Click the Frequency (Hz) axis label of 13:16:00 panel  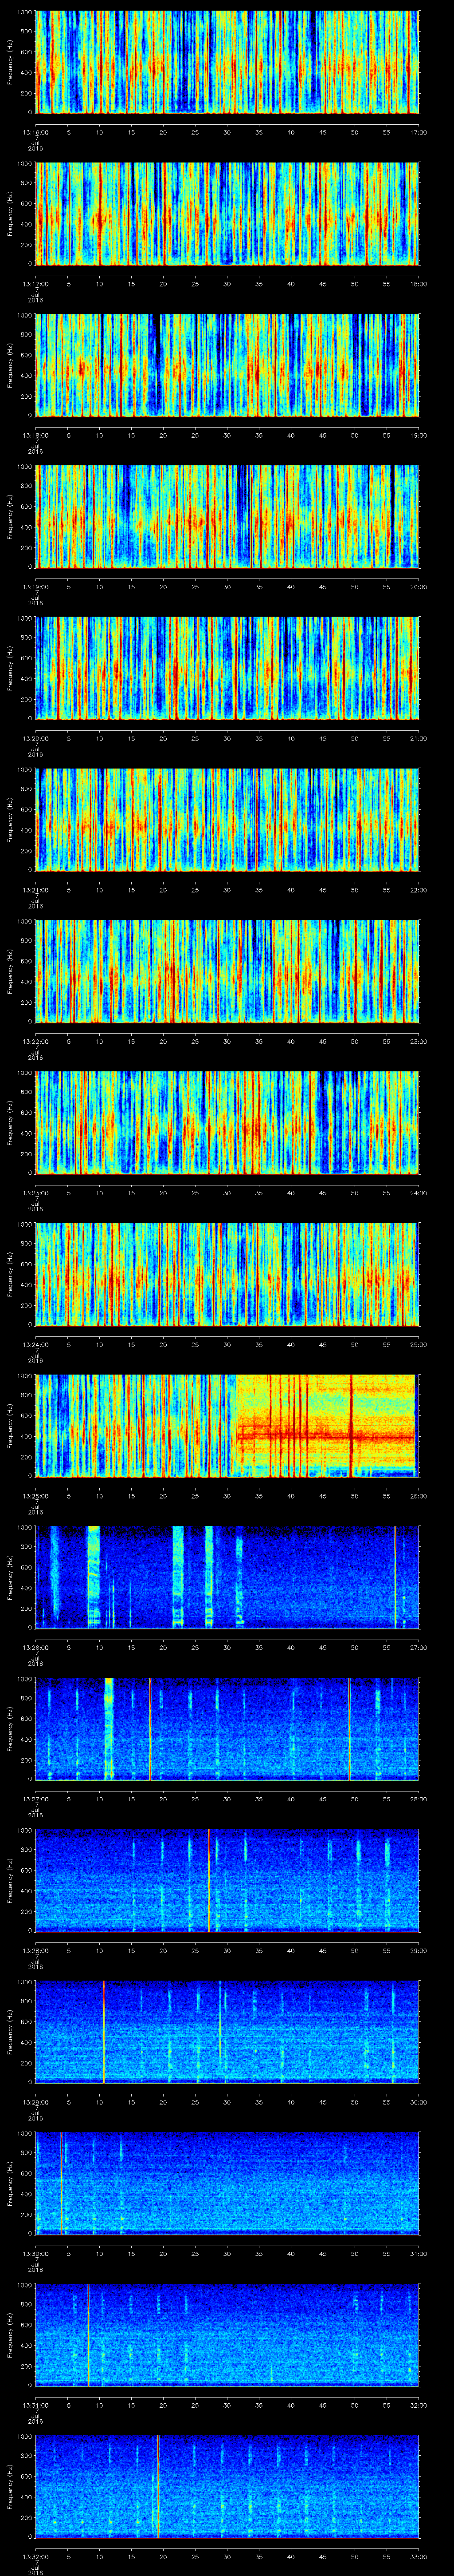tap(10, 62)
